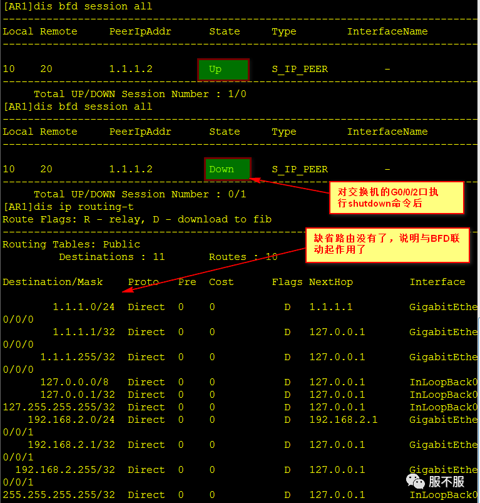Click the 'Routing Tables: Public' text
The width and height of the screenshot is (480, 503).
point(71,244)
